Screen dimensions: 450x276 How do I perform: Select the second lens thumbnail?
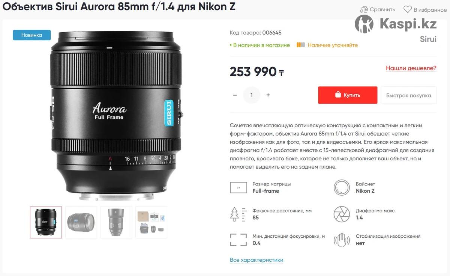81,222
